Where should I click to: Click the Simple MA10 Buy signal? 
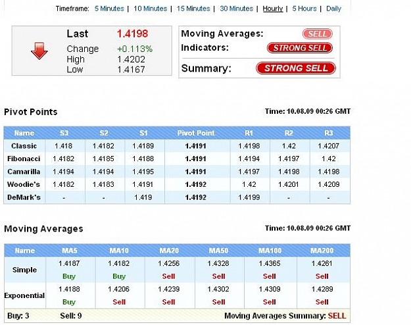(x=119, y=276)
